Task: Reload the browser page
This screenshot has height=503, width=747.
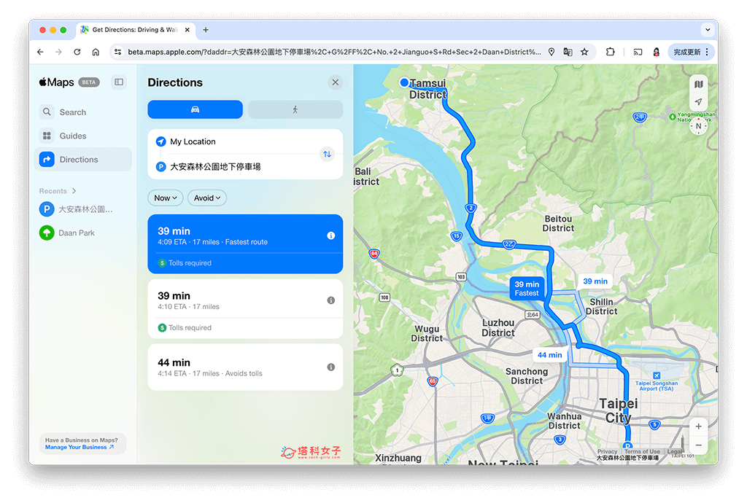Action: [x=77, y=52]
